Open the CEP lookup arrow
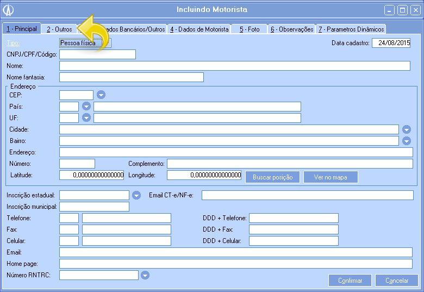 pos(101,95)
